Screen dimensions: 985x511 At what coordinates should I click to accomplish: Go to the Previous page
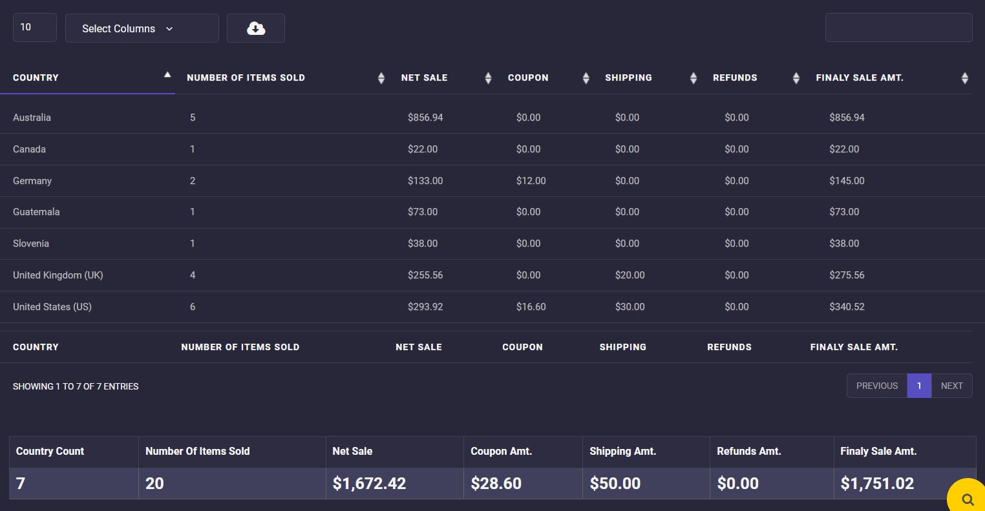point(876,386)
